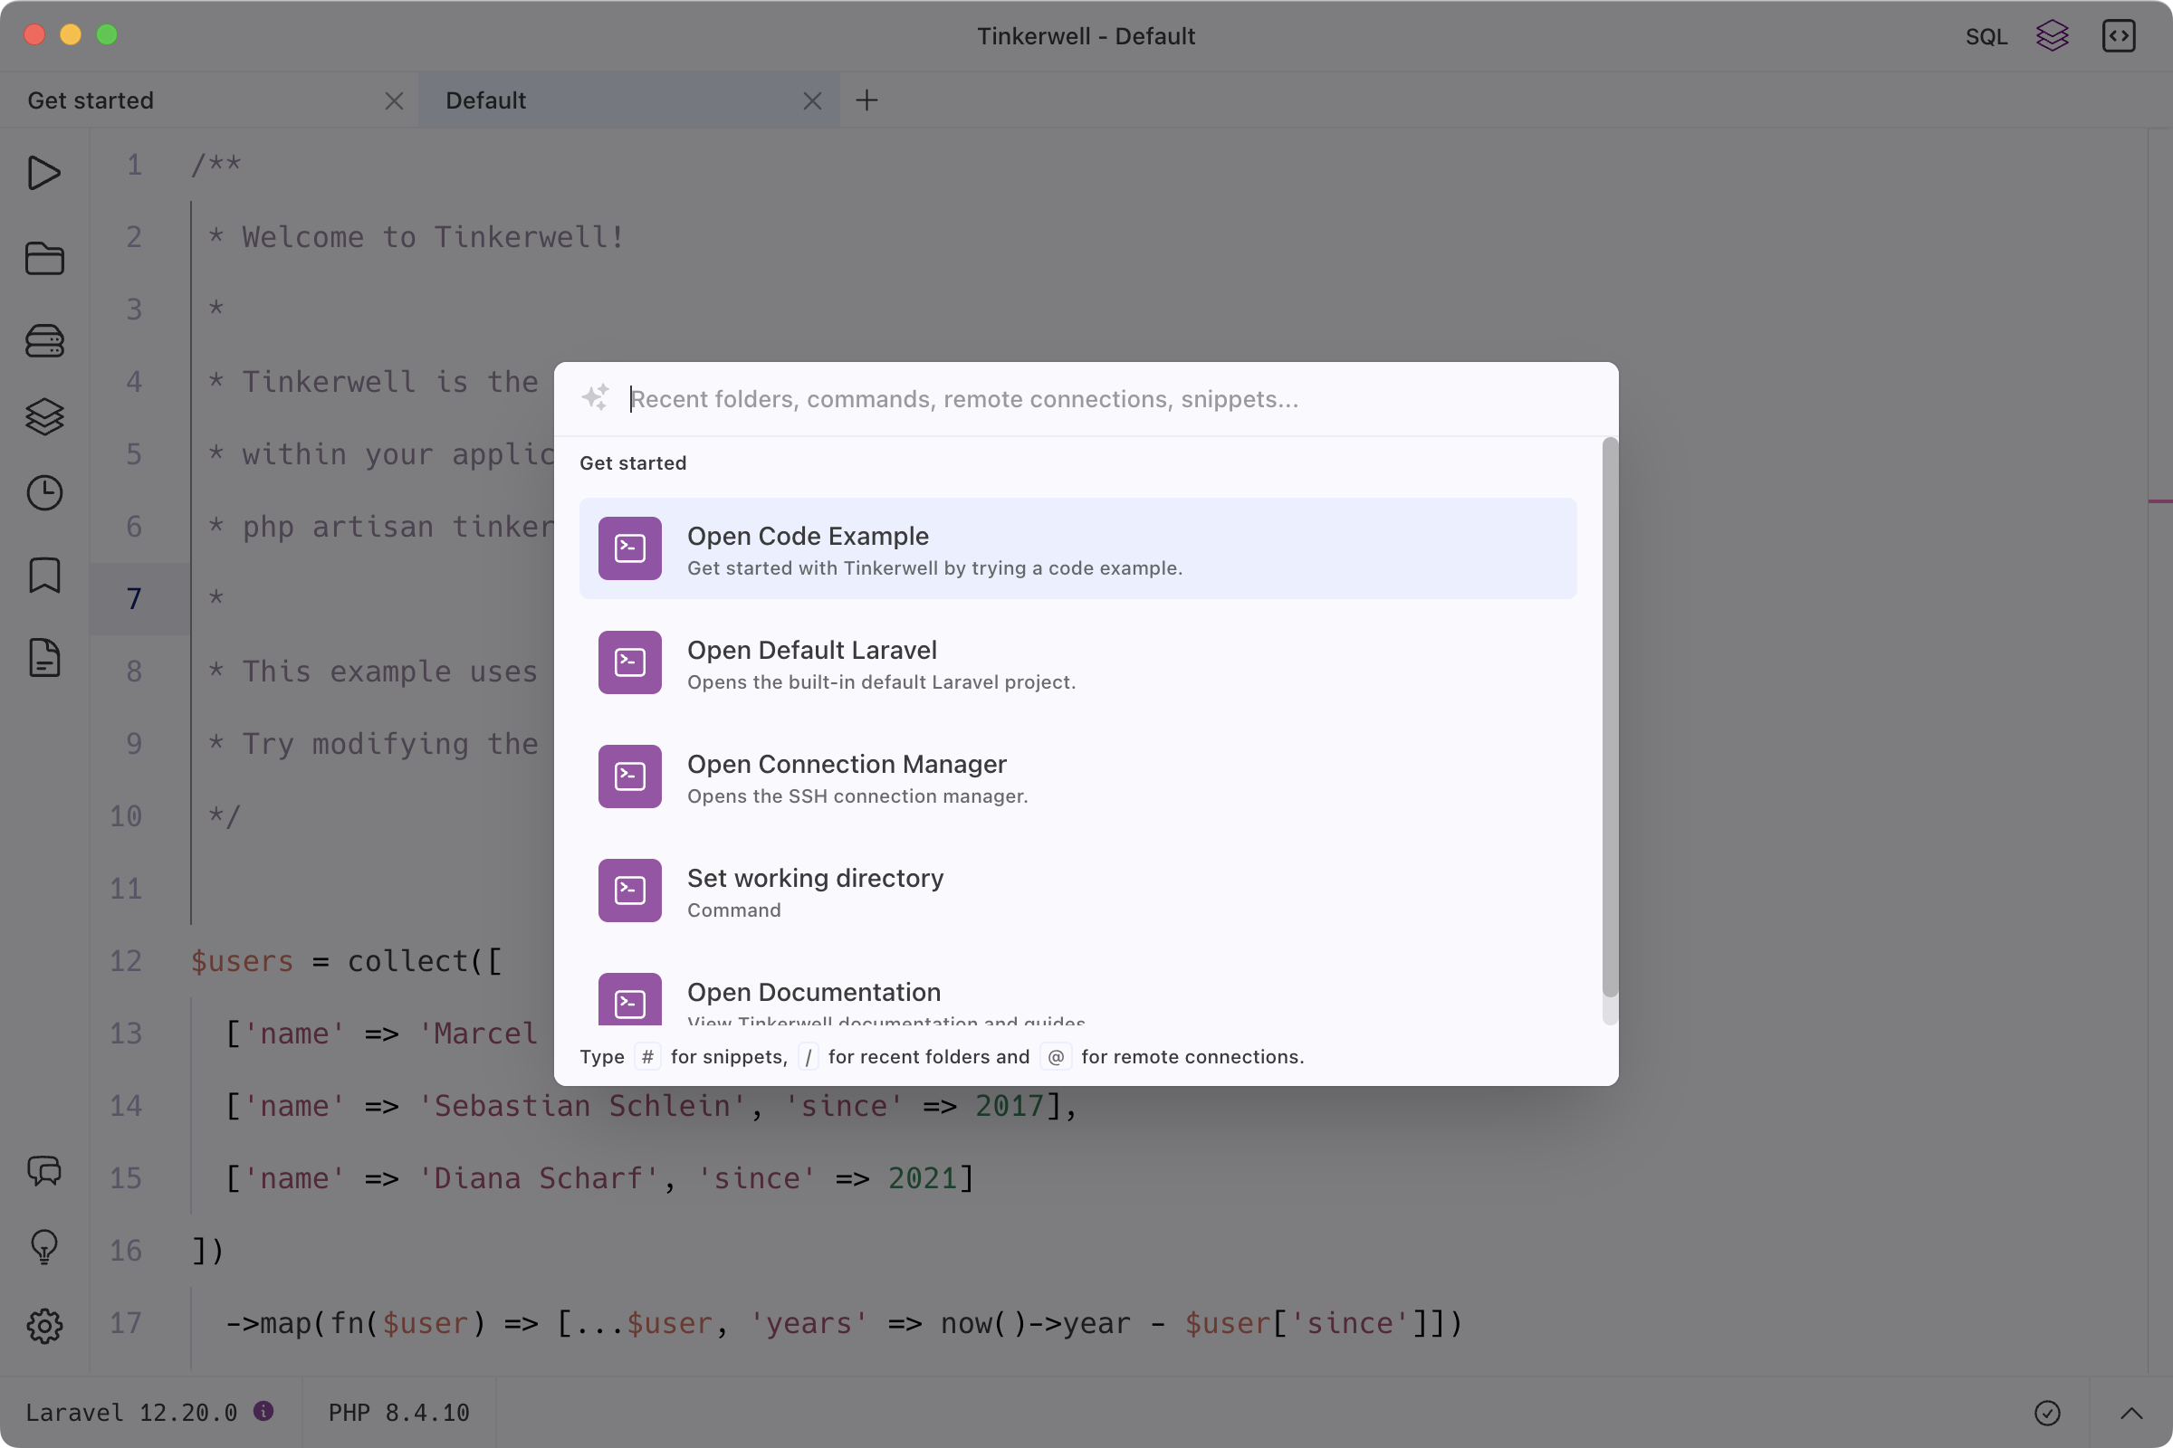Select Open Connection Manager command
Viewport: 2173px width, 1448px height.
[1077, 776]
